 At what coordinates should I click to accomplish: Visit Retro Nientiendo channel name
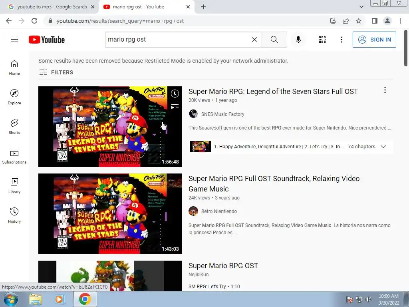[219, 211]
